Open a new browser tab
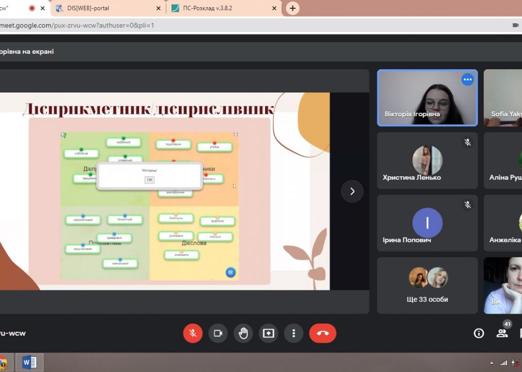Screen dimensions: 522x372 [x=293, y=8]
